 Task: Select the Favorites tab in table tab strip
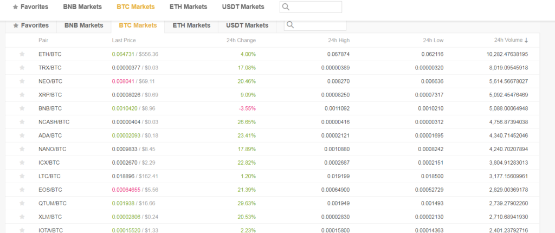coord(31,25)
